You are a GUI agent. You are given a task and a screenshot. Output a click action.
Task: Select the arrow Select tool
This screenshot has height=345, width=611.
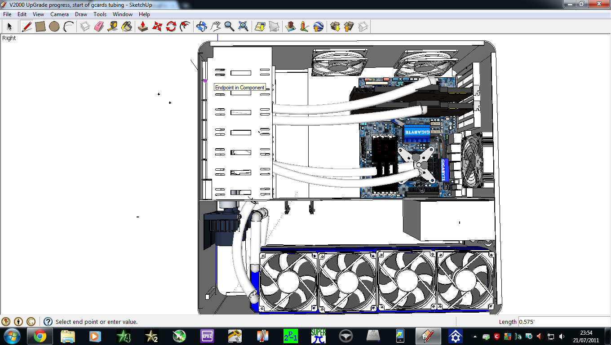9,27
